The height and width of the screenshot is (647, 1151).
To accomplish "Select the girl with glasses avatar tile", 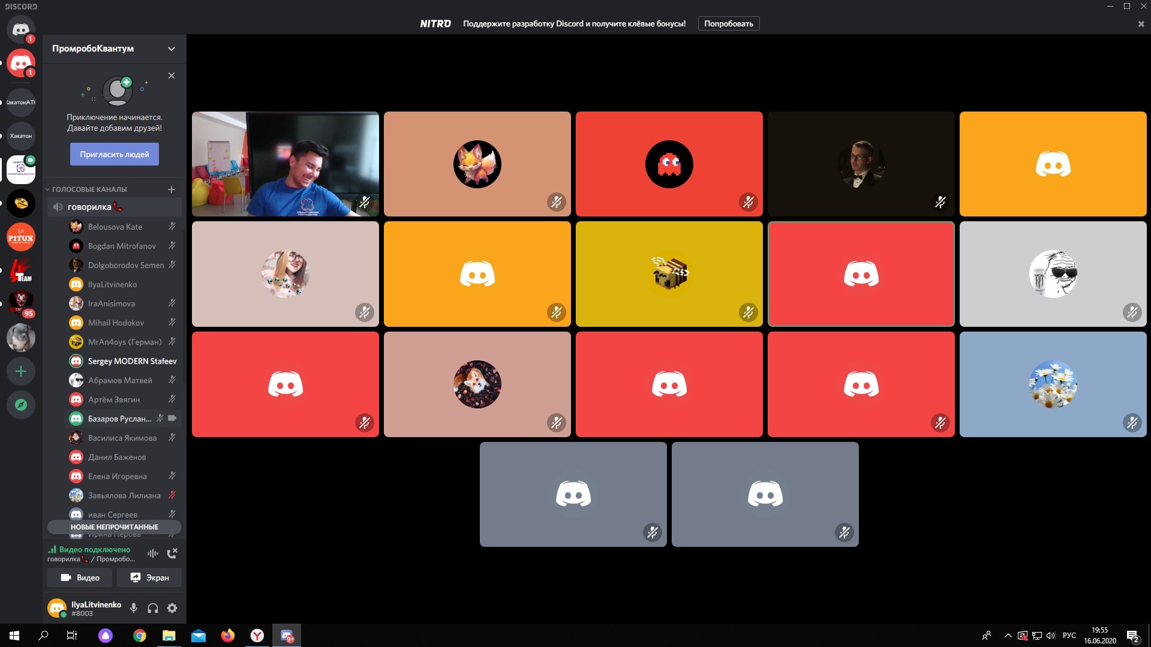I will pos(286,274).
